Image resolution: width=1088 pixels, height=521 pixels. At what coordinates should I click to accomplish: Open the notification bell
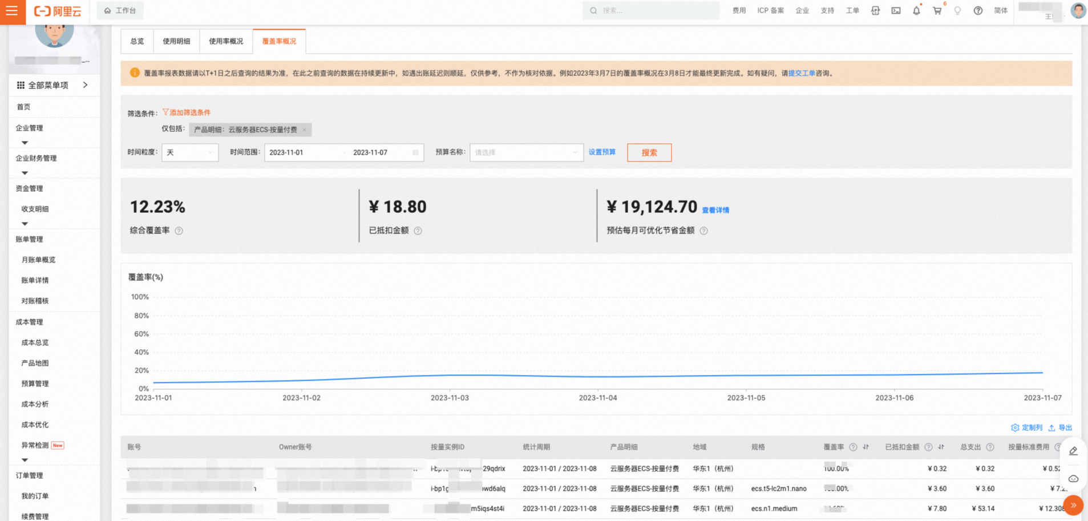pos(916,11)
